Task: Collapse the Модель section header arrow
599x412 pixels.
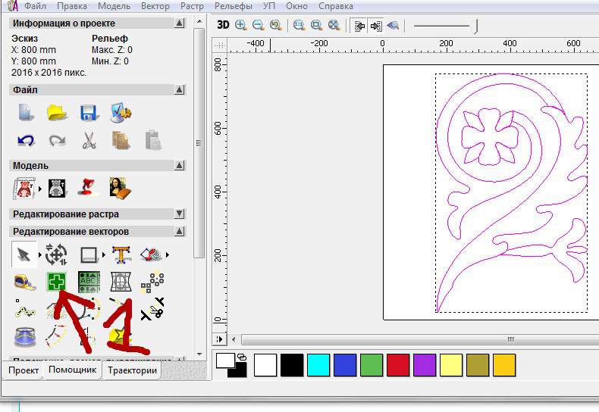Action: click(x=180, y=166)
